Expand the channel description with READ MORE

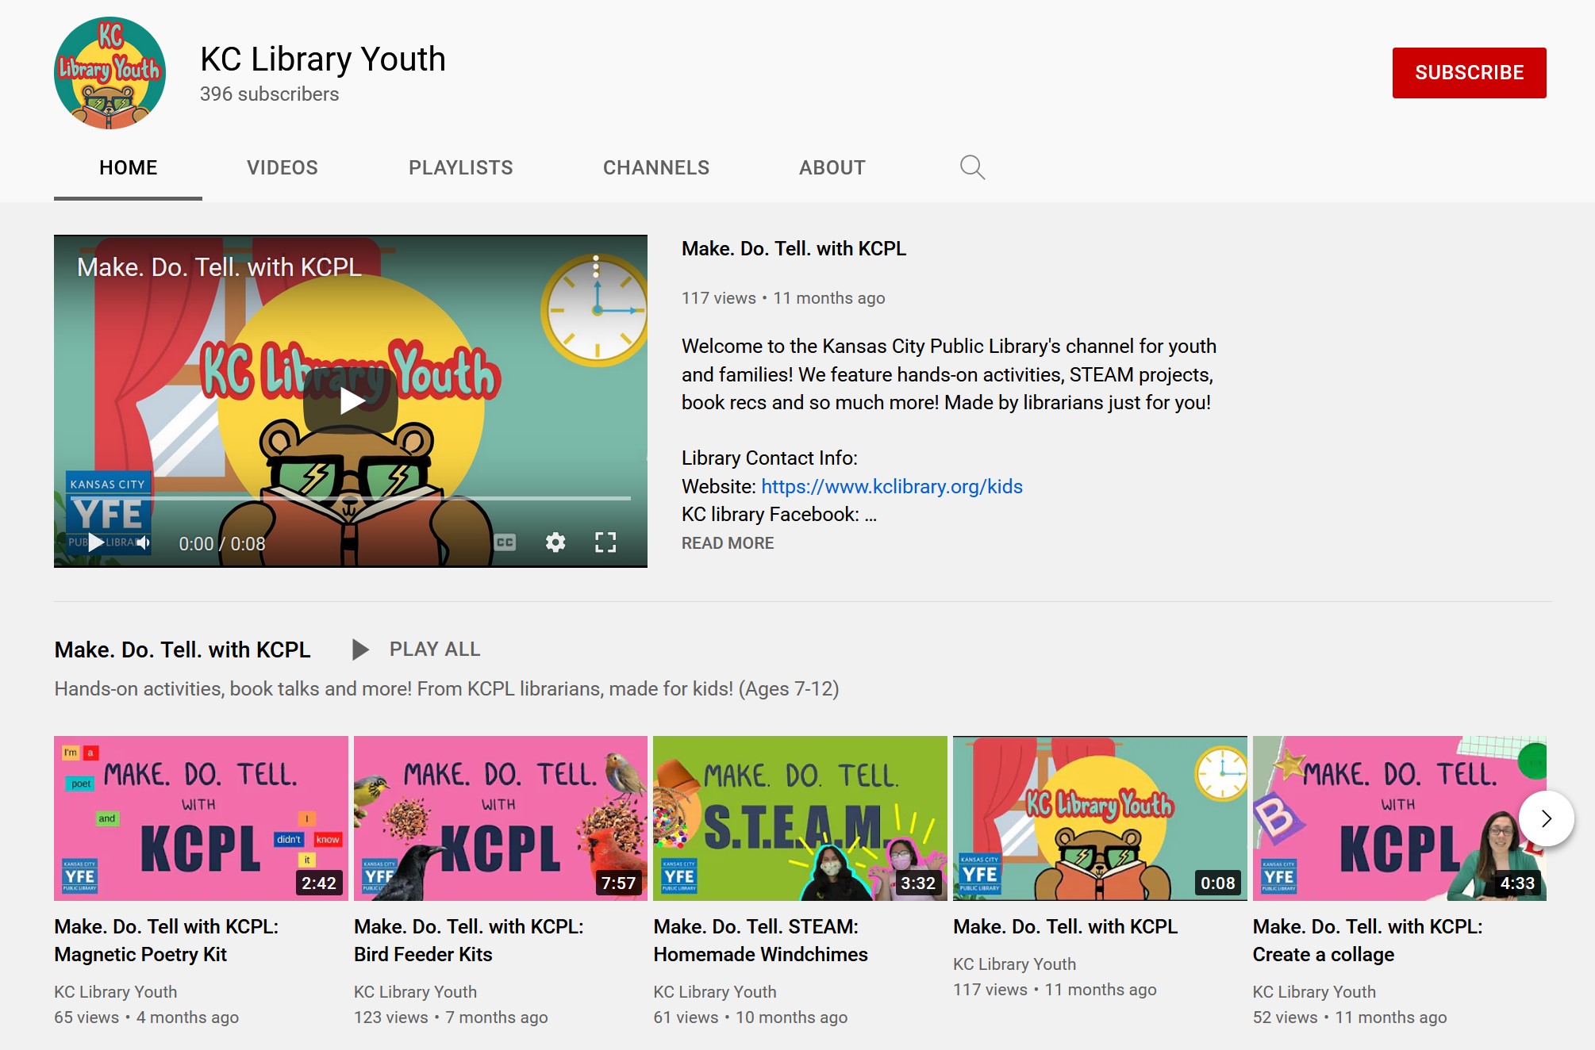tap(726, 542)
